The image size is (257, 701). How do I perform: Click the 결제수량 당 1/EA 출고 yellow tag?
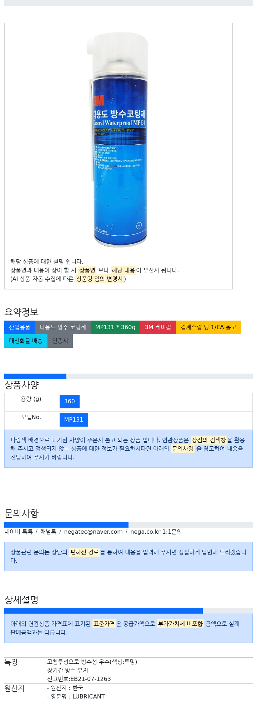[x=208, y=327]
